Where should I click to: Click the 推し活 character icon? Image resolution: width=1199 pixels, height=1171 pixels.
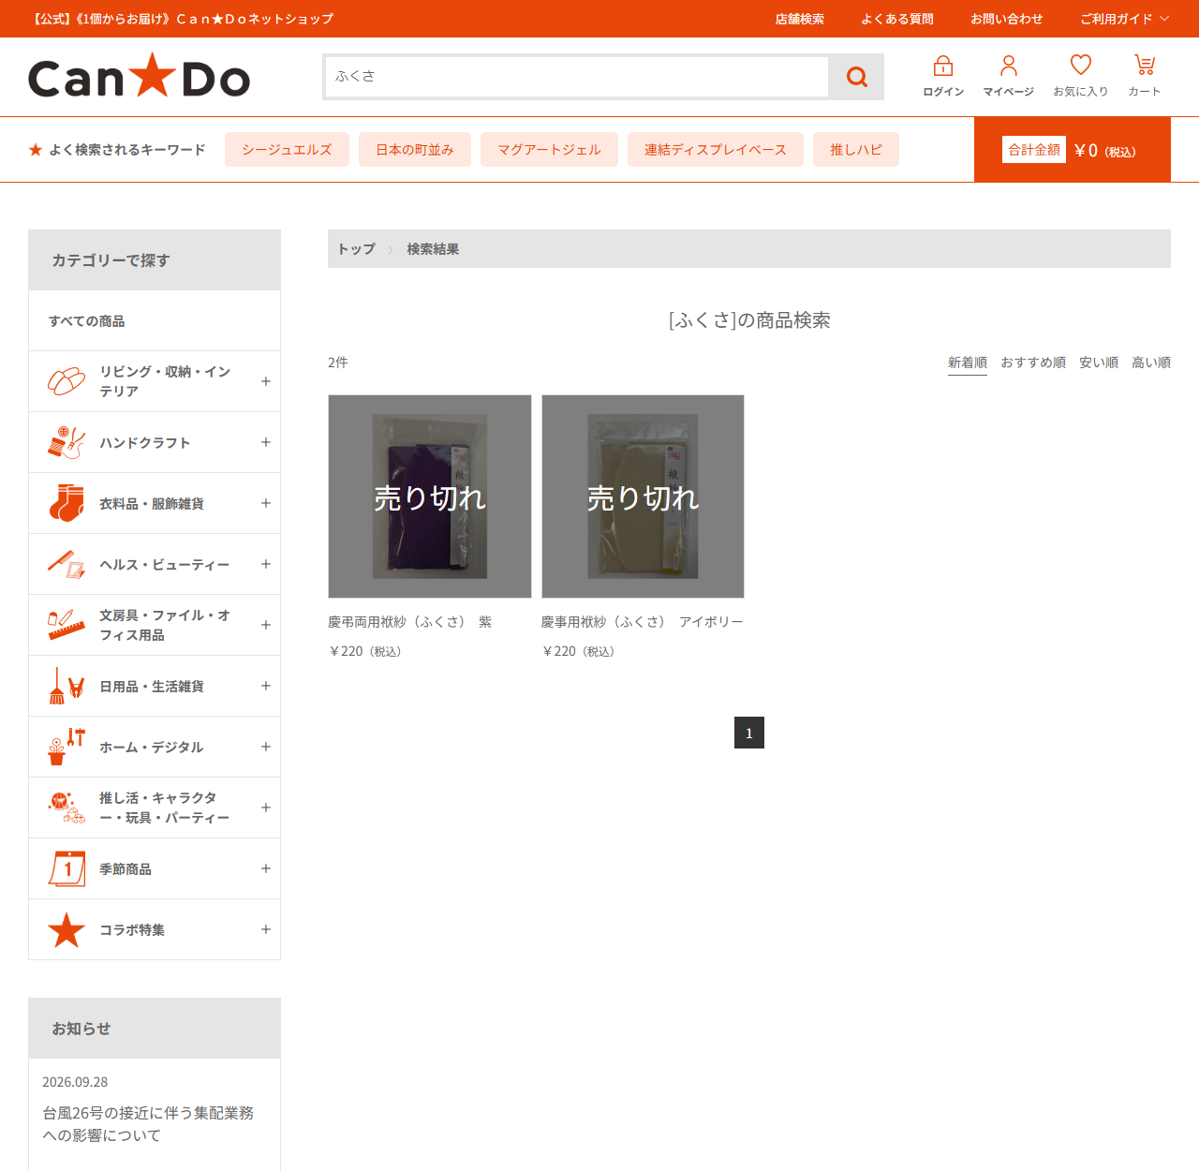click(x=67, y=808)
